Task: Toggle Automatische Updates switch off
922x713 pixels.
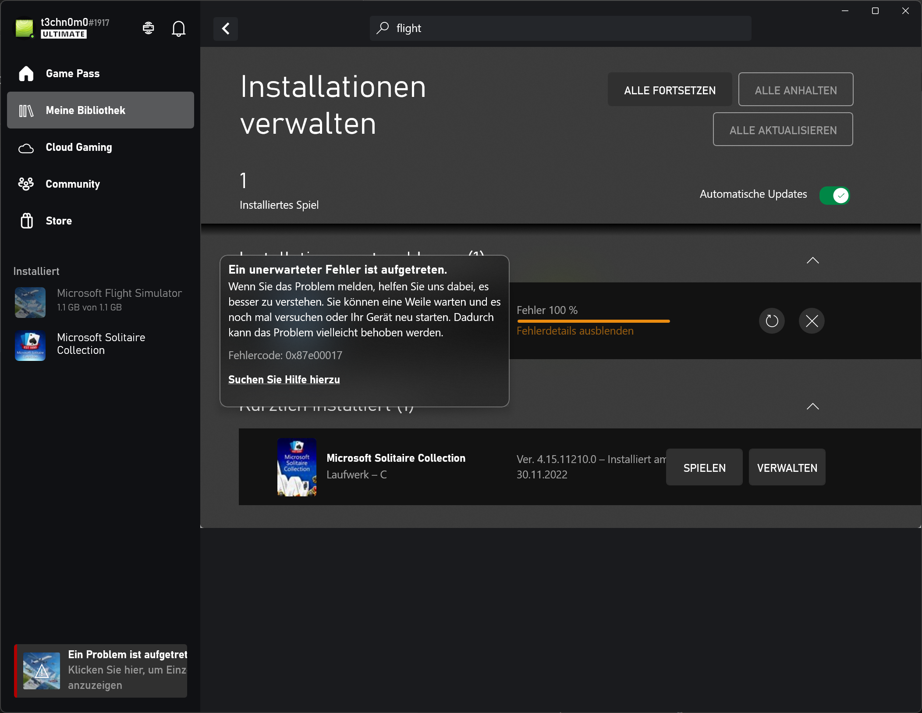Action: click(834, 195)
